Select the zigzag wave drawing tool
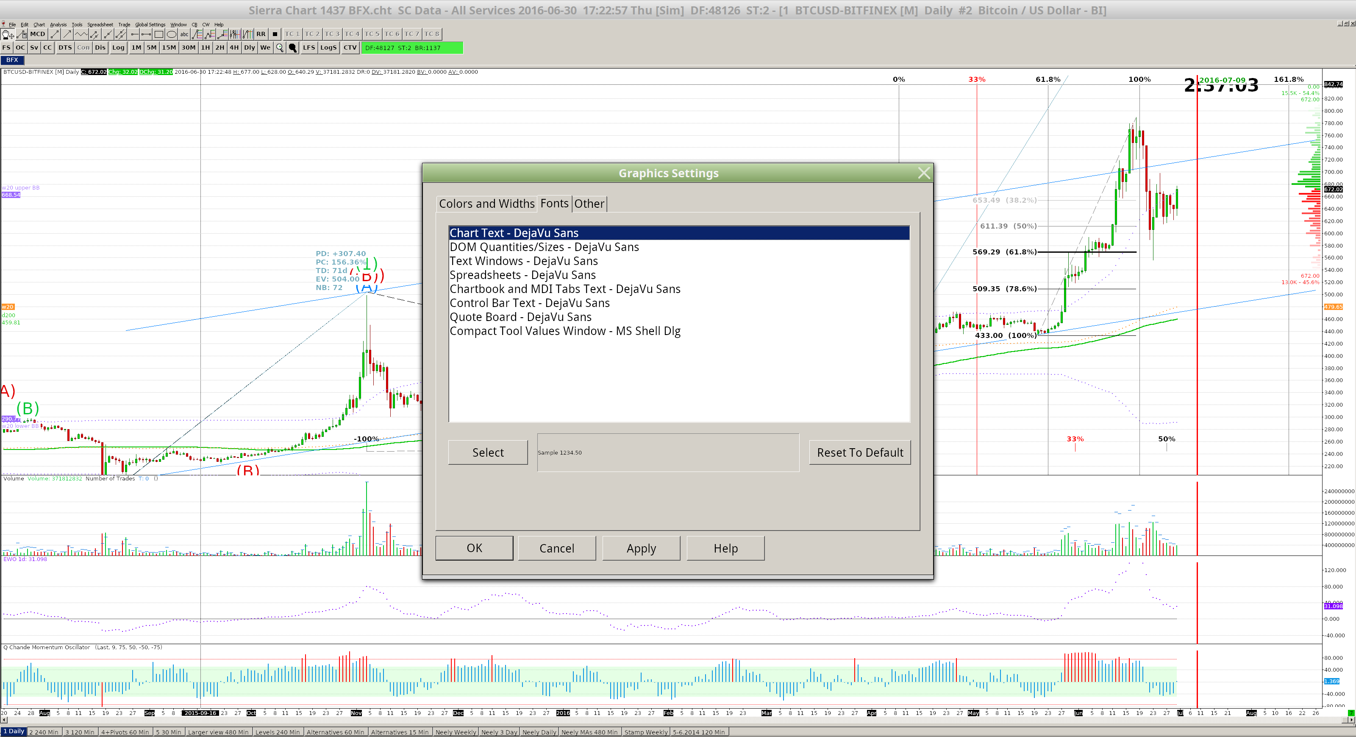The width and height of the screenshot is (1356, 737). click(x=81, y=34)
